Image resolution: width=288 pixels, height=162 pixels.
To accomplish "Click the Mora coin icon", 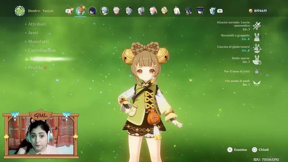I will click(x=251, y=11).
